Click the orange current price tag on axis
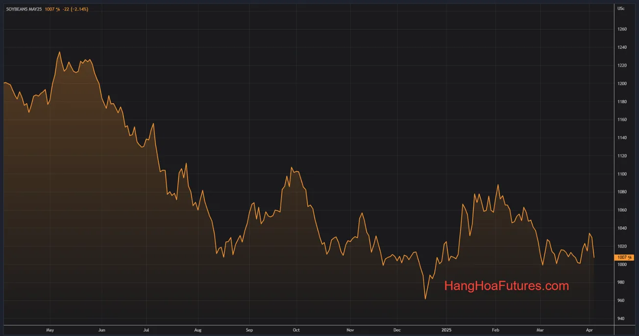639x336 pixels. point(624,257)
